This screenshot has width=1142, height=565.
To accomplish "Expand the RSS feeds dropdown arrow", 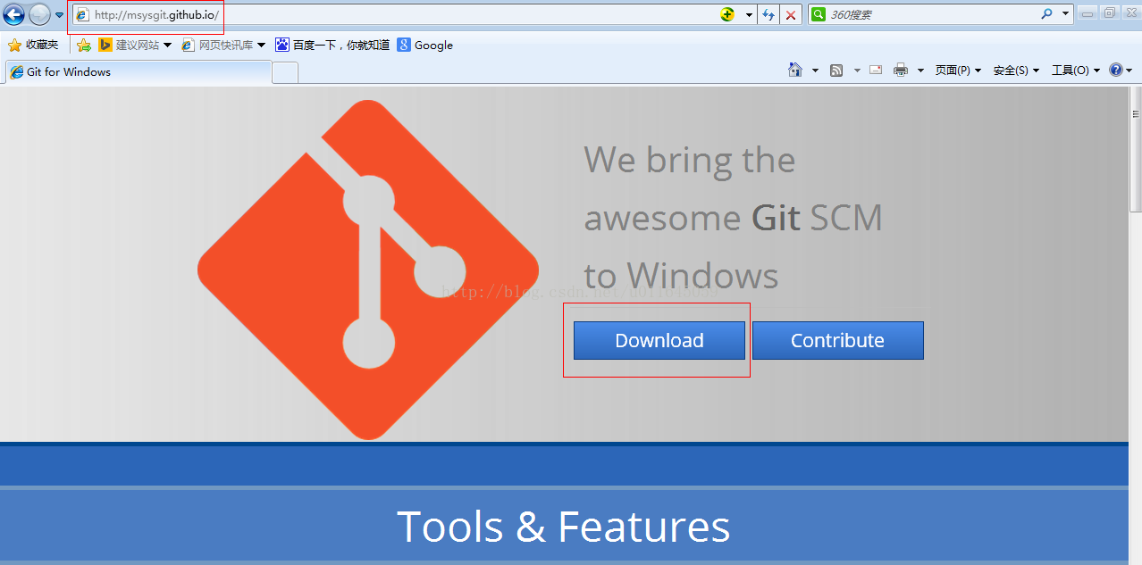I will 857,71.
